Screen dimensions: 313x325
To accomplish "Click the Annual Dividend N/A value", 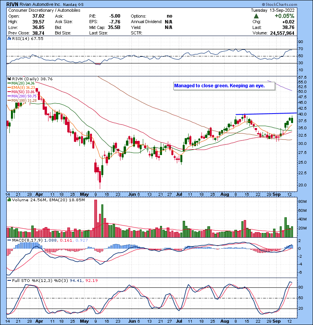I will 169,22.
